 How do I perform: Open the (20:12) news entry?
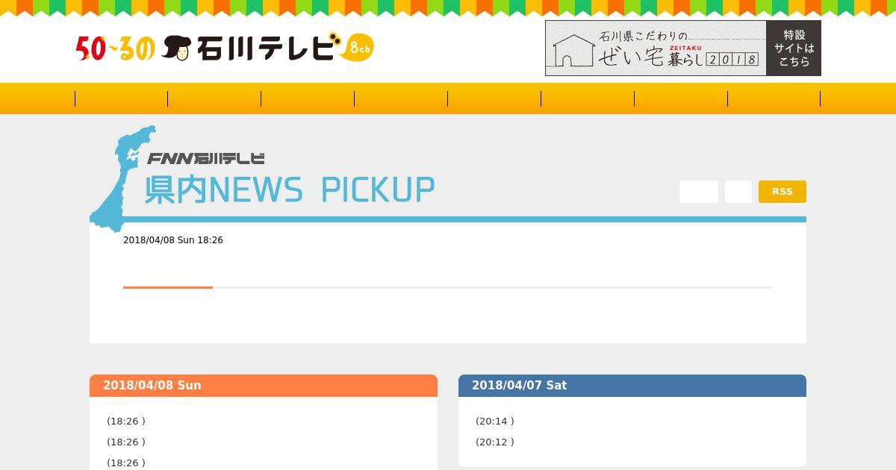495,442
